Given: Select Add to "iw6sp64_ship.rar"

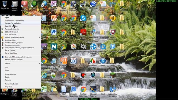Looking at the screenshot, I should 21,43.
